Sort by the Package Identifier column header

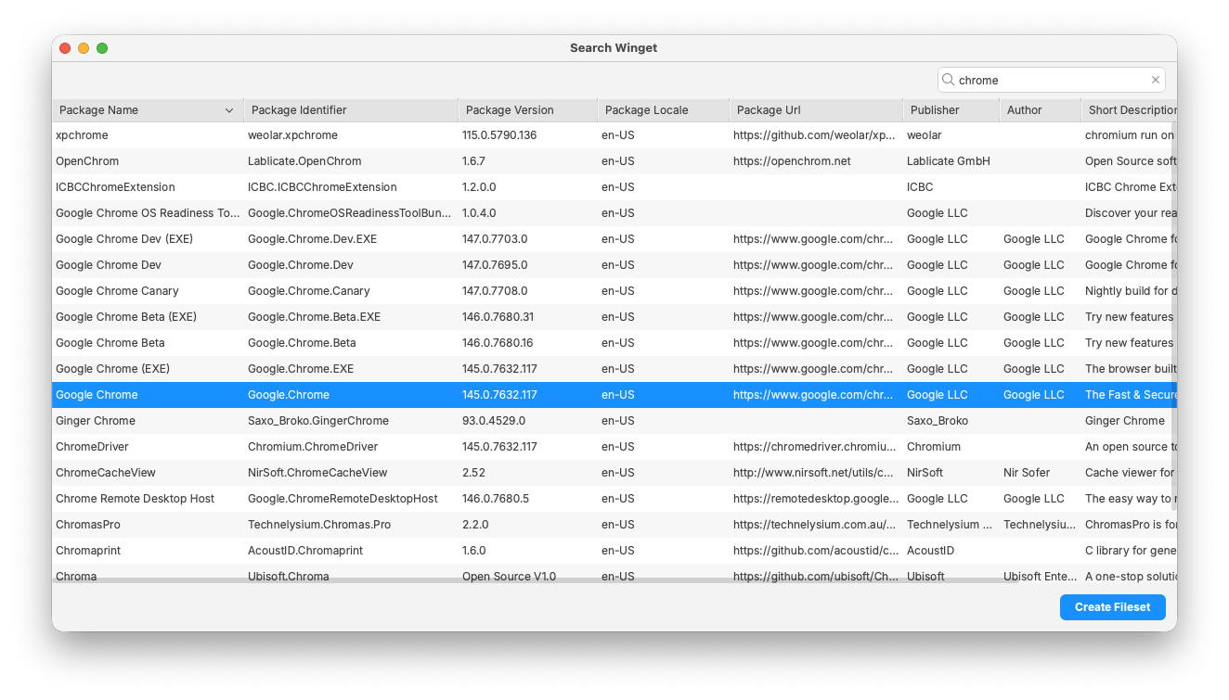tap(351, 110)
